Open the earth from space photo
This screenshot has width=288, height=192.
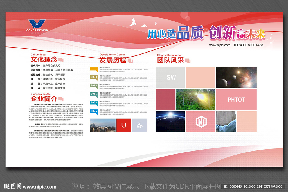(170, 122)
